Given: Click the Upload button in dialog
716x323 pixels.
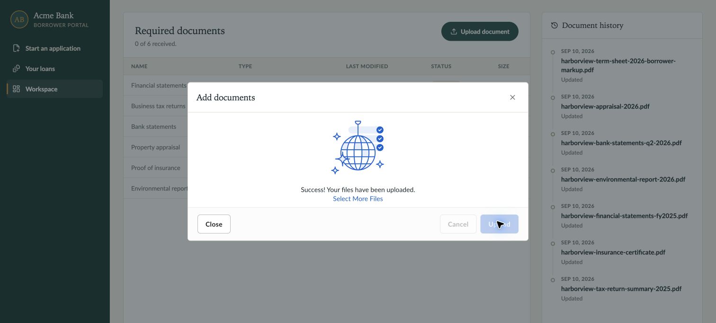Looking at the screenshot, I should tap(499, 224).
